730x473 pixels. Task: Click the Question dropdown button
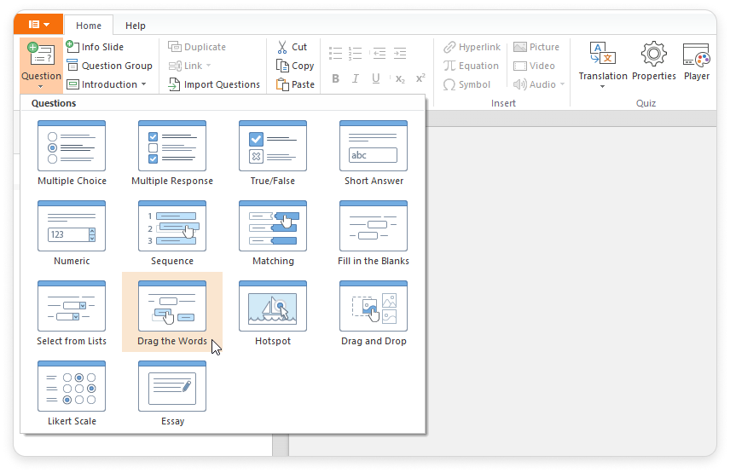coord(41,66)
